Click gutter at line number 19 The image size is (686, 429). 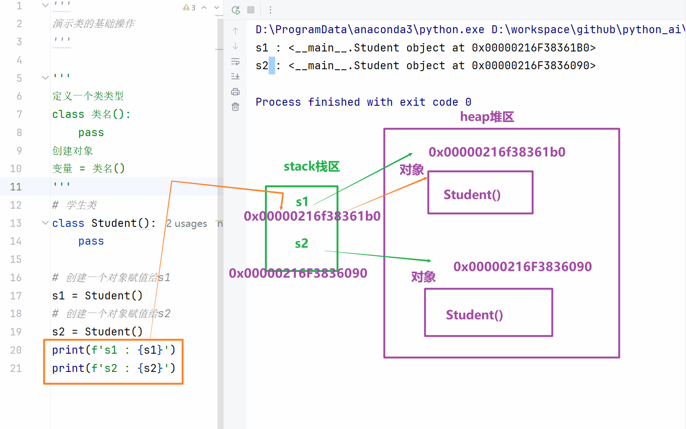point(16,332)
